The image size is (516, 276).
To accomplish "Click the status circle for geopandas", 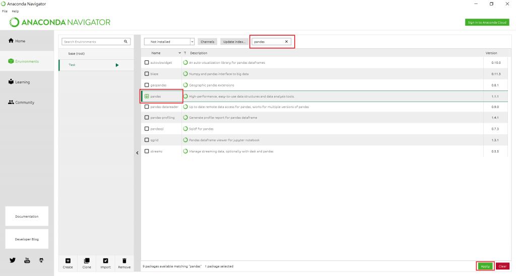I will point(185,85).
